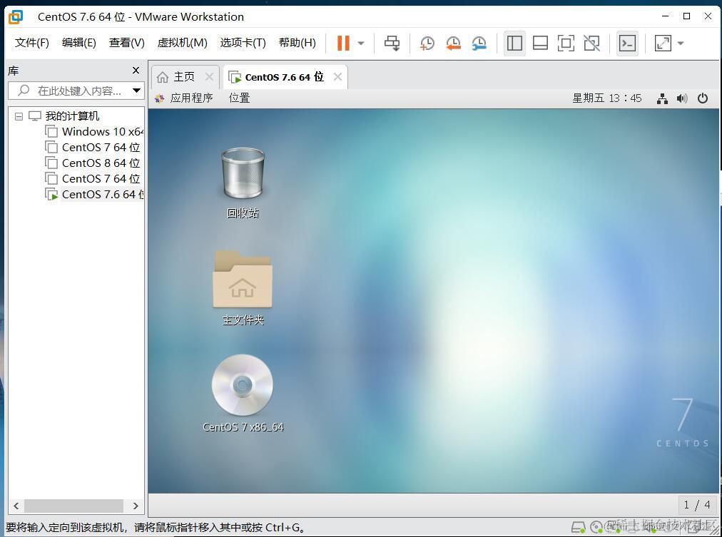This screenshot has height=537, width=722.
Task: Enter full screen mode
Action: [566, 44]
